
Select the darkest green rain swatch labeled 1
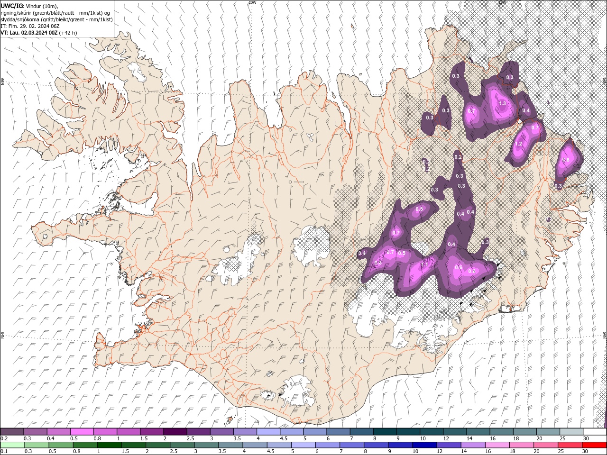coord(109,445)
